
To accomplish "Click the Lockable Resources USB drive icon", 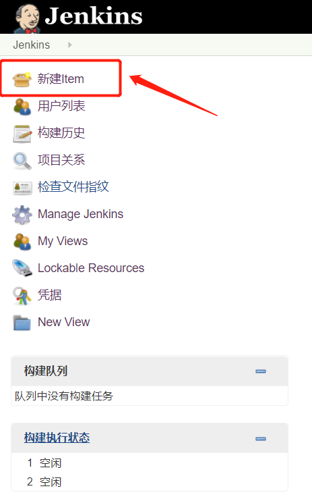I will pos(22,268).
